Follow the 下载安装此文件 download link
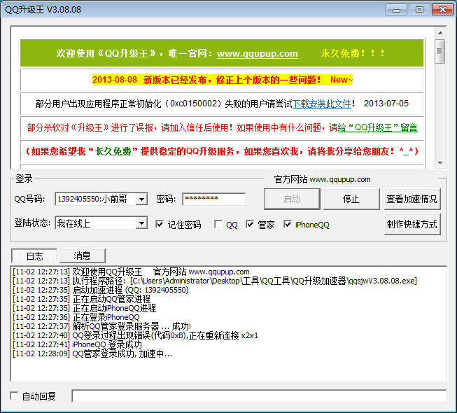Screen dimensions: 457x413 click(x=321, y=104)
